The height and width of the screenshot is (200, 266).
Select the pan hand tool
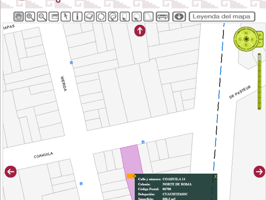click(x=18, y=17)
